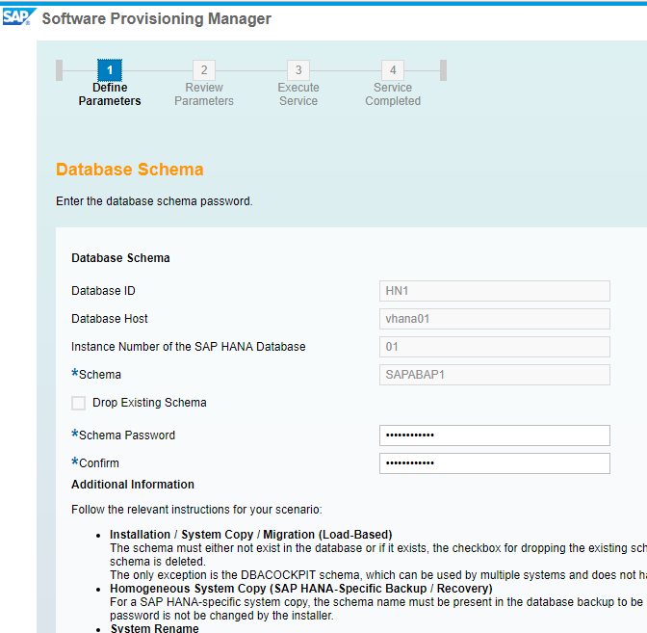This screenshot has height=633, width=647.
Task: Select step 2 Review Parameters
Action: pos(204,70)
